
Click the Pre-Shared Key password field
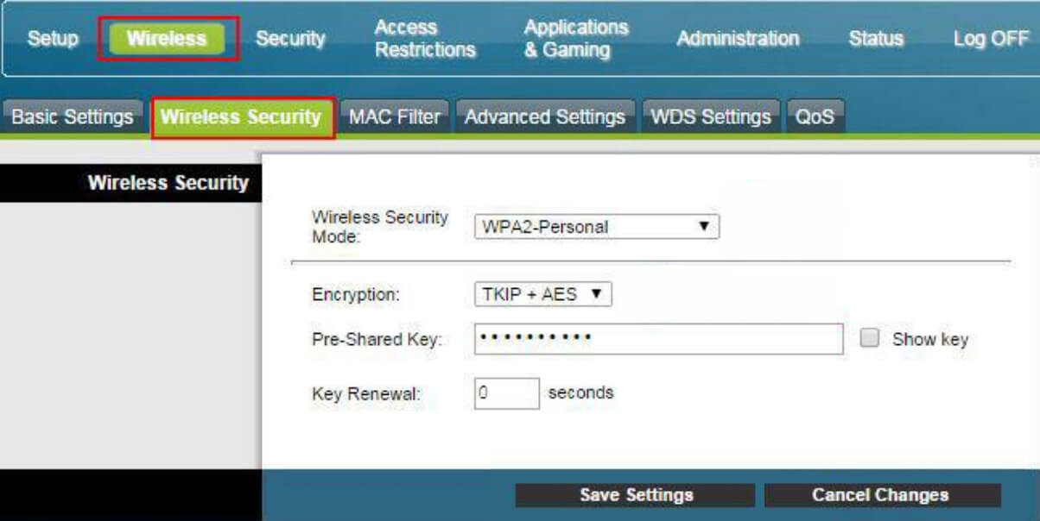658,339
